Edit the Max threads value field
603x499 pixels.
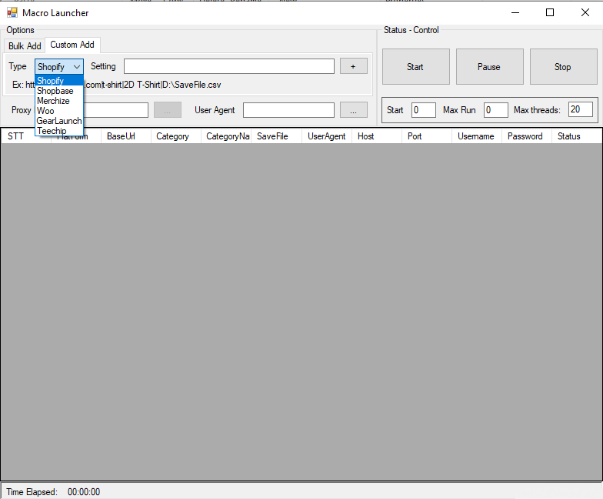[x=580, y=110]
